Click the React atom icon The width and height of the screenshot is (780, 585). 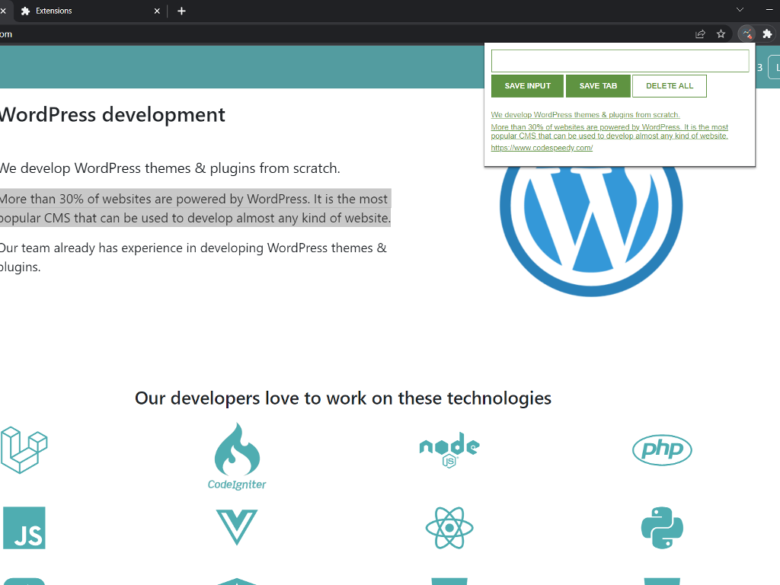[x=449, y=528]
